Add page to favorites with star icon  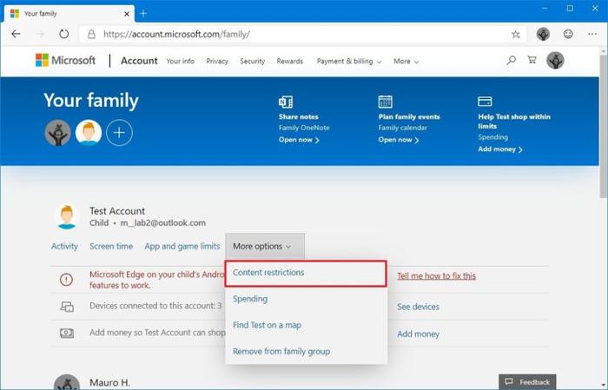click(x=515, y=35)
